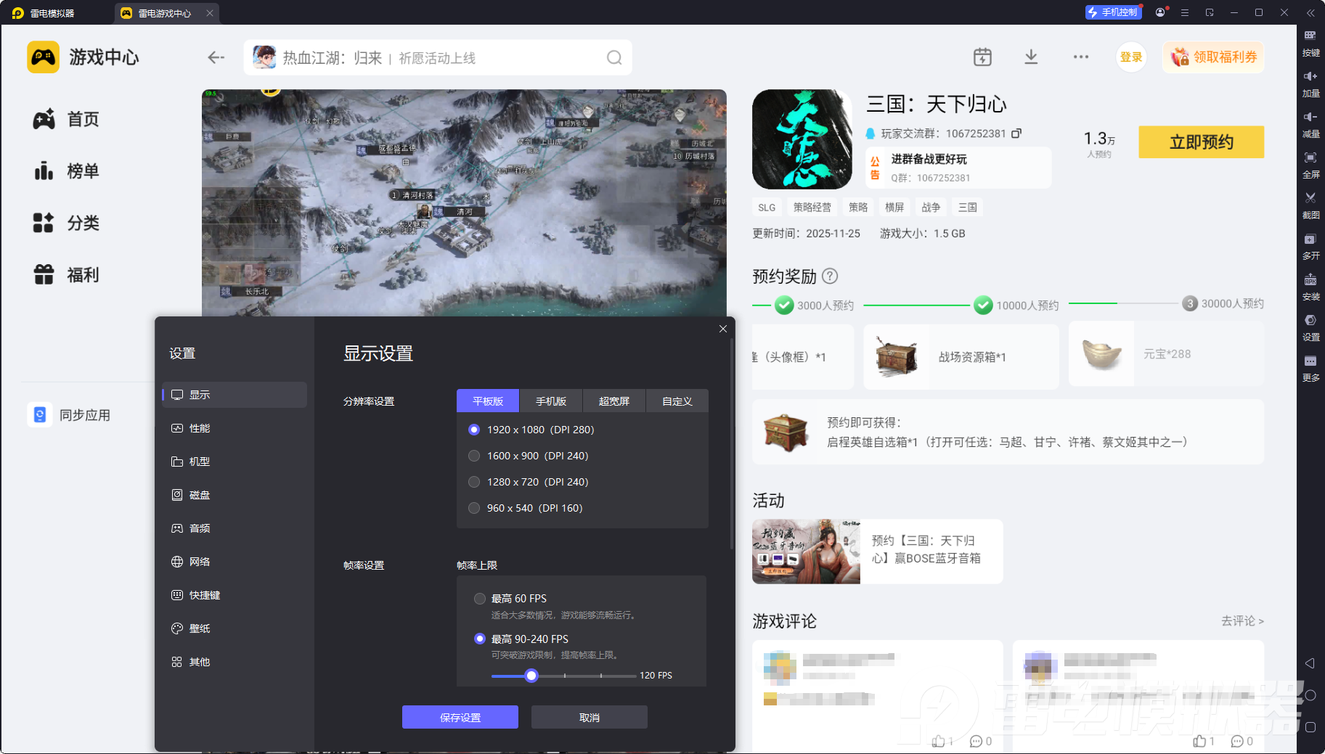Viewport: 1325px width, 754px height.
Task: Click the game search input field
Action: pos(438,57)
